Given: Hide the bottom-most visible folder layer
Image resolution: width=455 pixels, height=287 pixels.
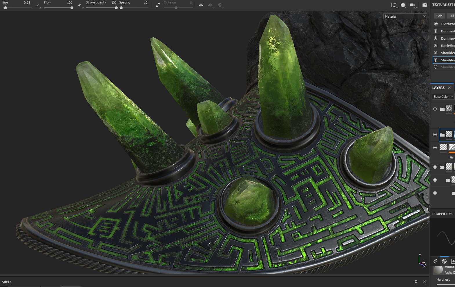Looking at the screenshot, I should pos(435,193).
